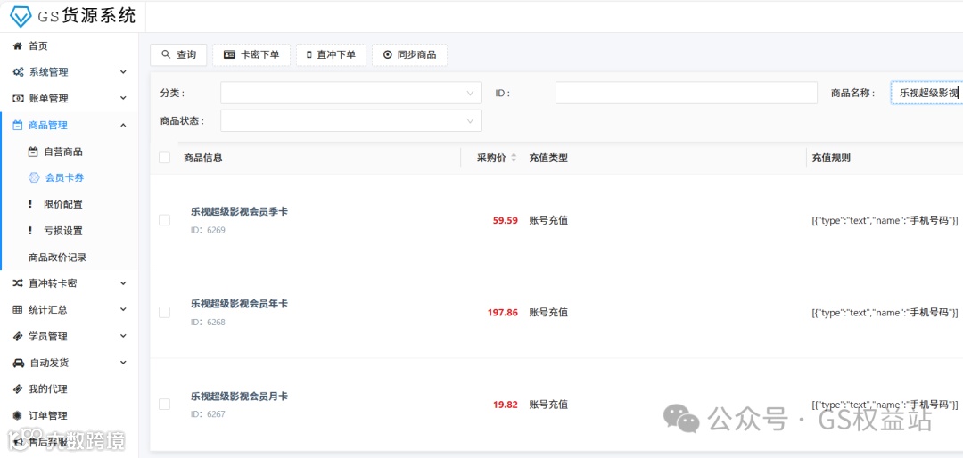Click the exclamation icon beside 亏损设置
This screenshot has height=458, width=963.
pos(30,231)
